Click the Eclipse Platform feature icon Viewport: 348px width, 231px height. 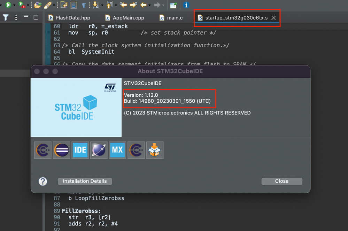tap(61, 150)
